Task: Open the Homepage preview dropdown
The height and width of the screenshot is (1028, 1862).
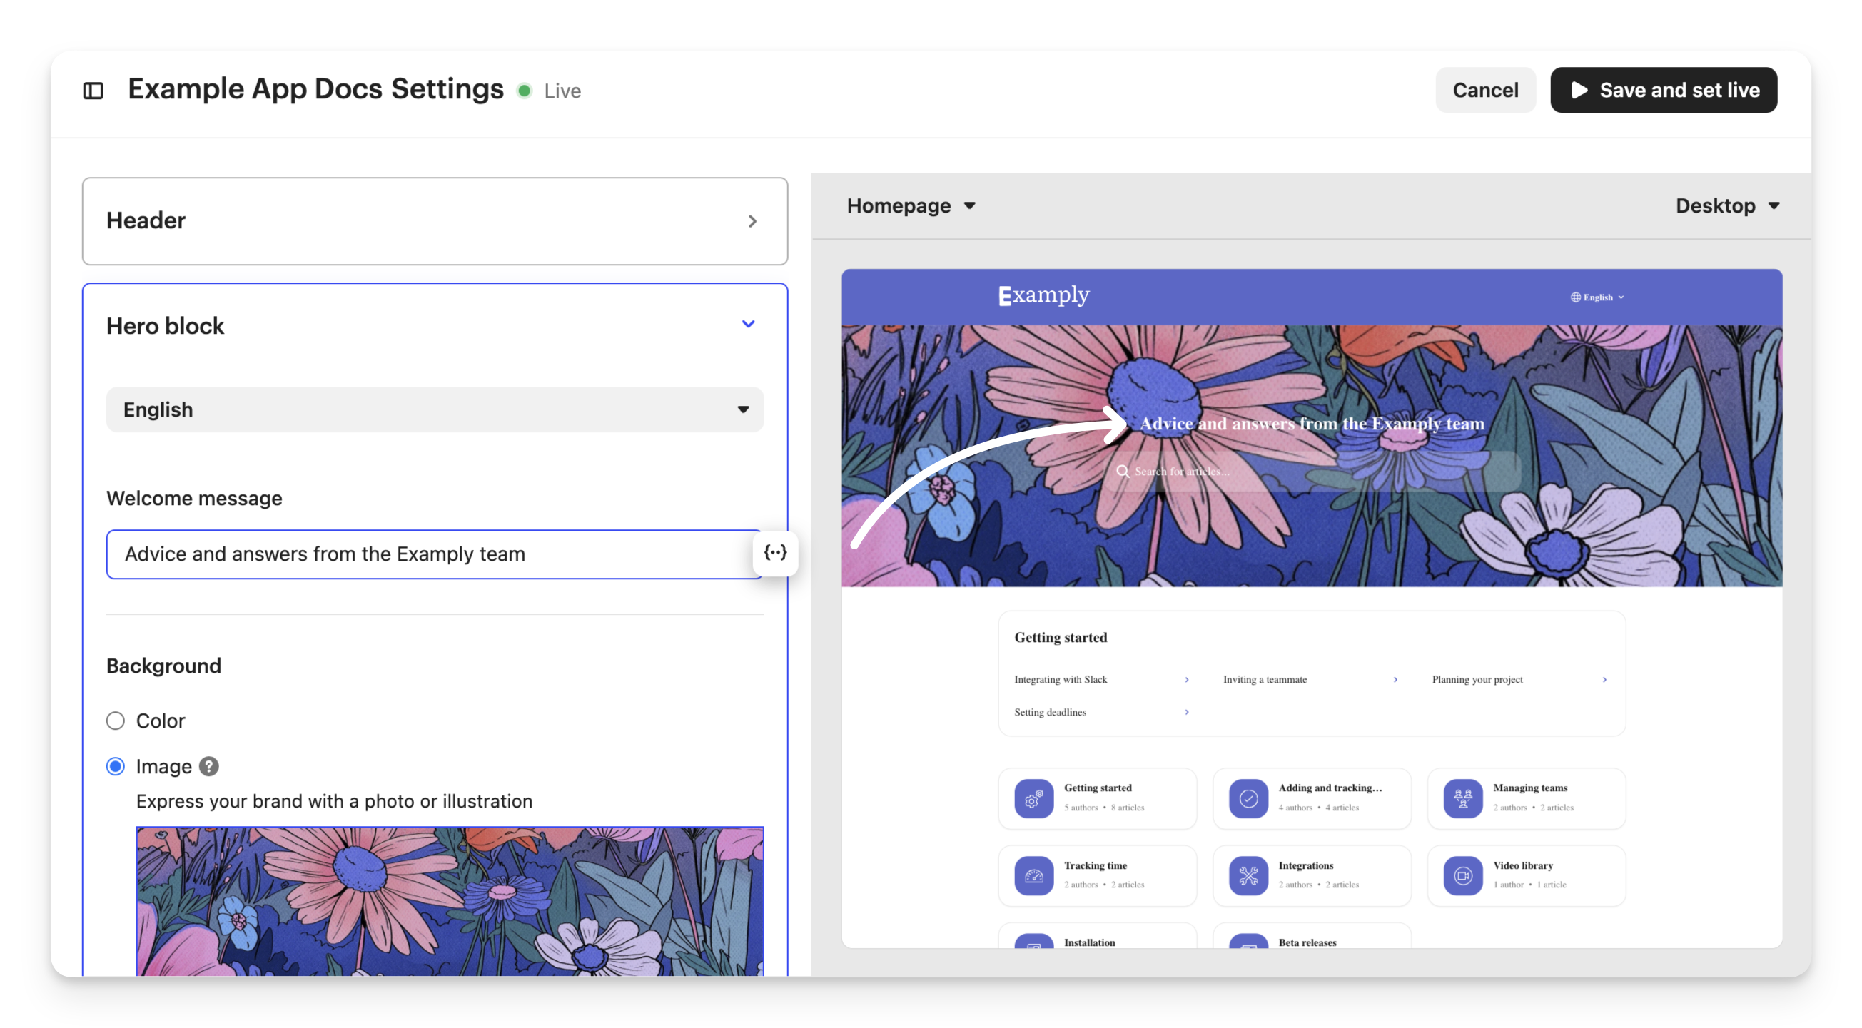Action: tap(911, 206)
